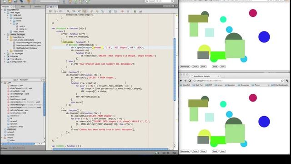Expand the Configuration Files node
This screenshot has width=291, height=164.
(5, 62)
